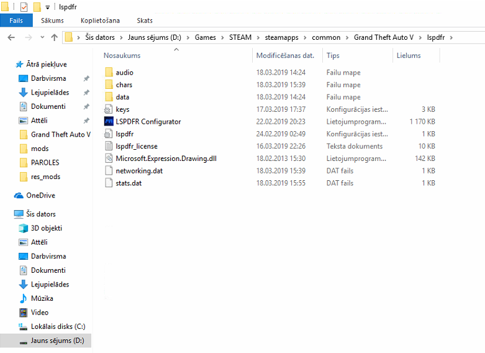Switch to the Sākums ribbon tab

click(52, 21)
